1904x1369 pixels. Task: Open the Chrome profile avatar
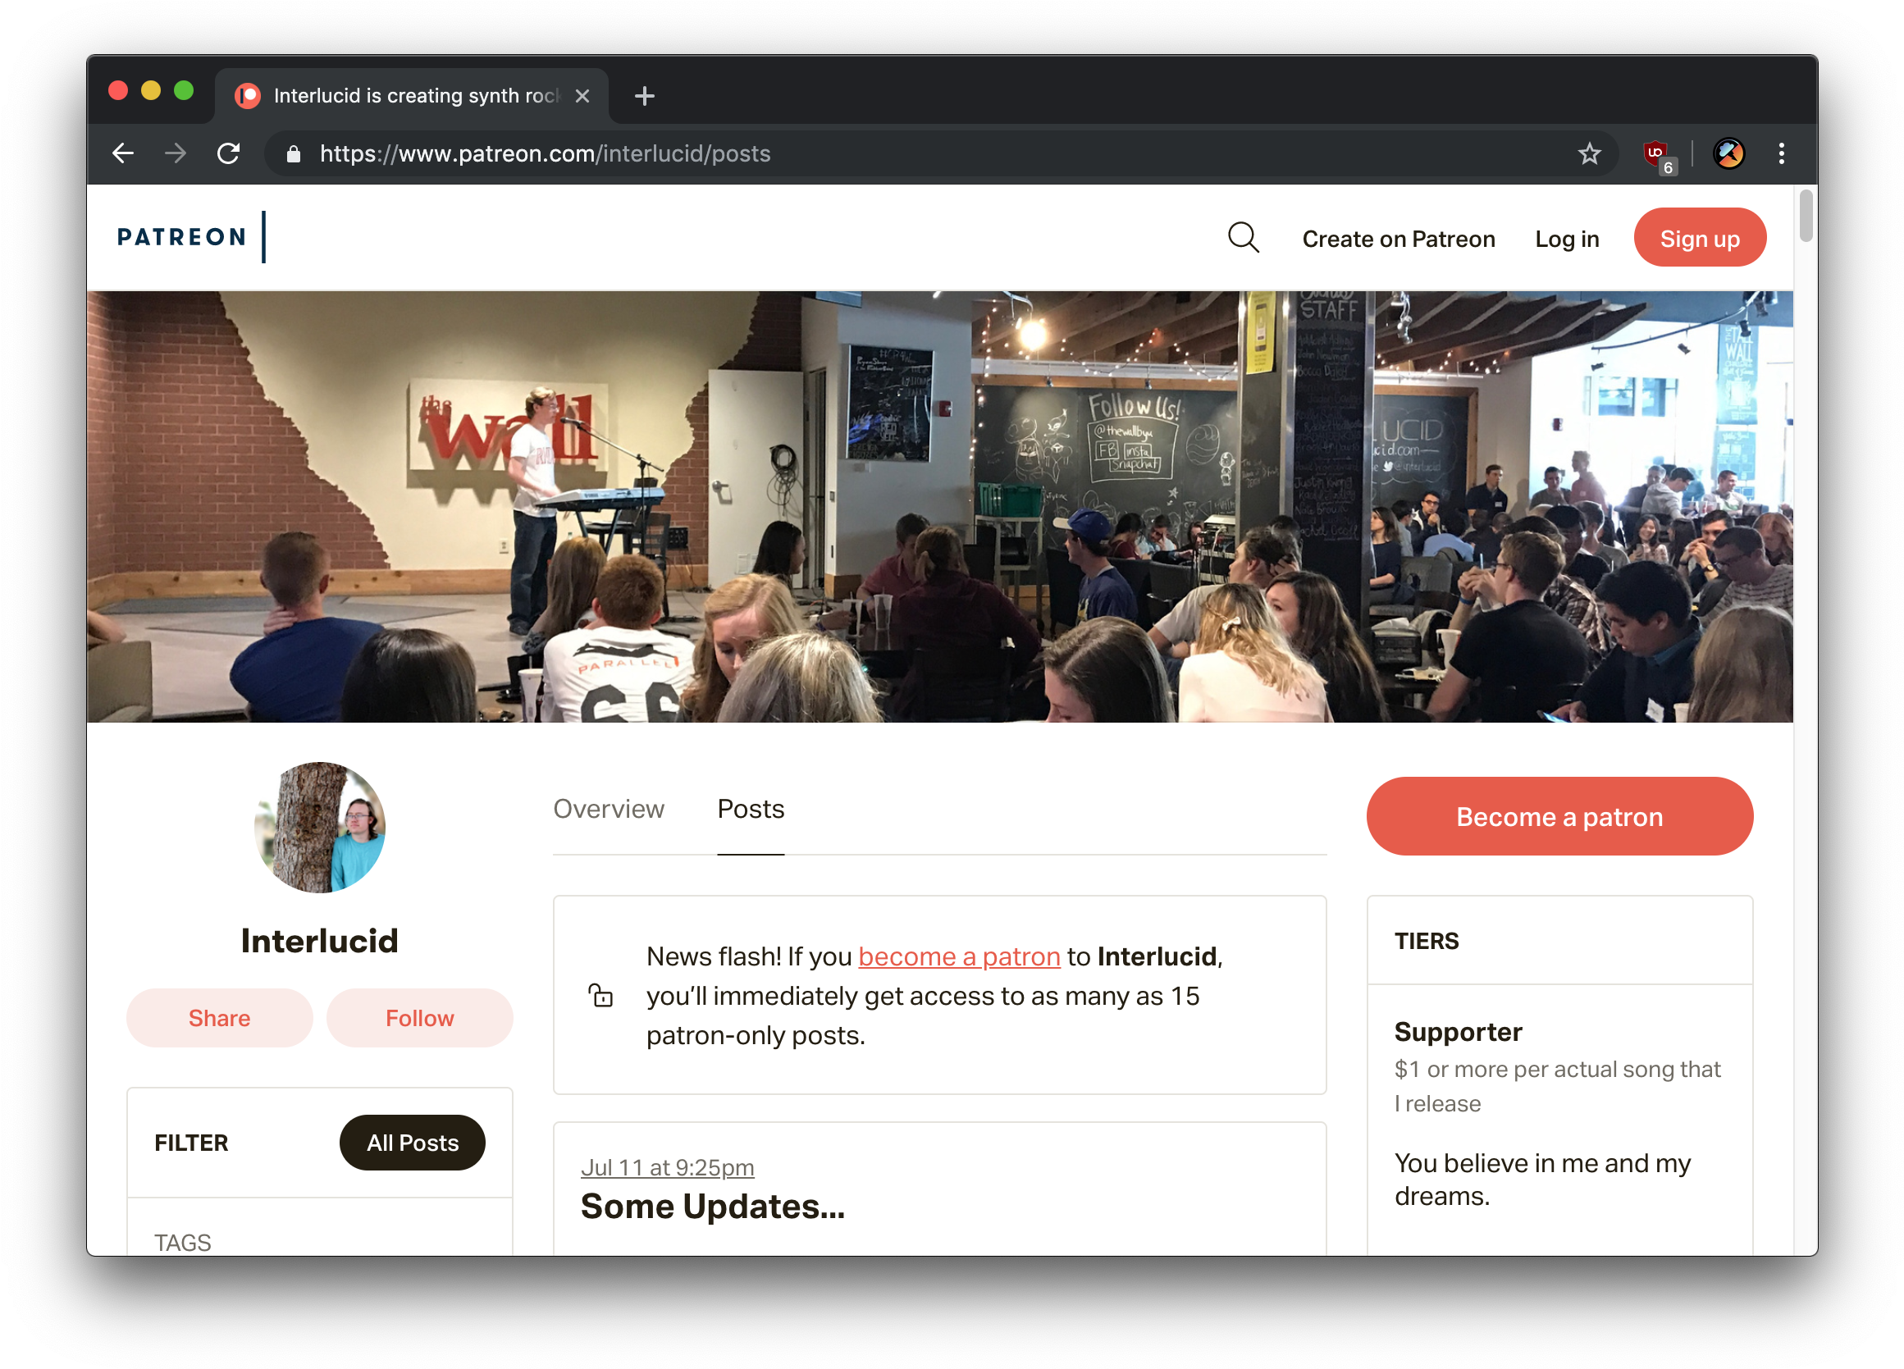coord(1728,153)
